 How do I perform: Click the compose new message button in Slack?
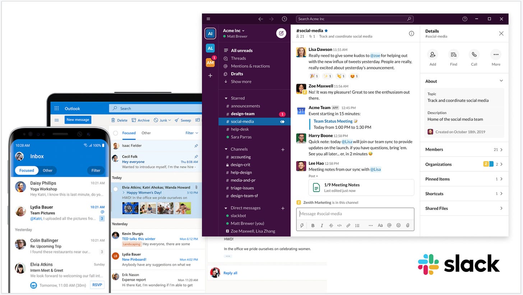[x=281, y=33]
